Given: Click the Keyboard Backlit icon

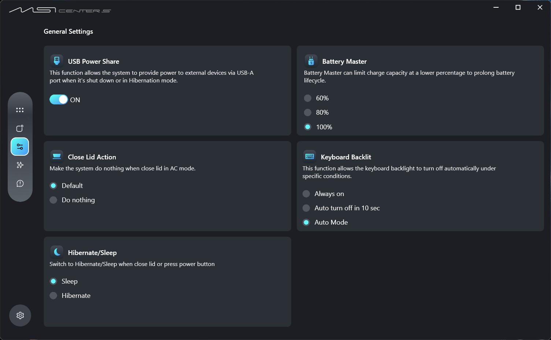Looking at the screenshot, I should (x=310, y=156).
